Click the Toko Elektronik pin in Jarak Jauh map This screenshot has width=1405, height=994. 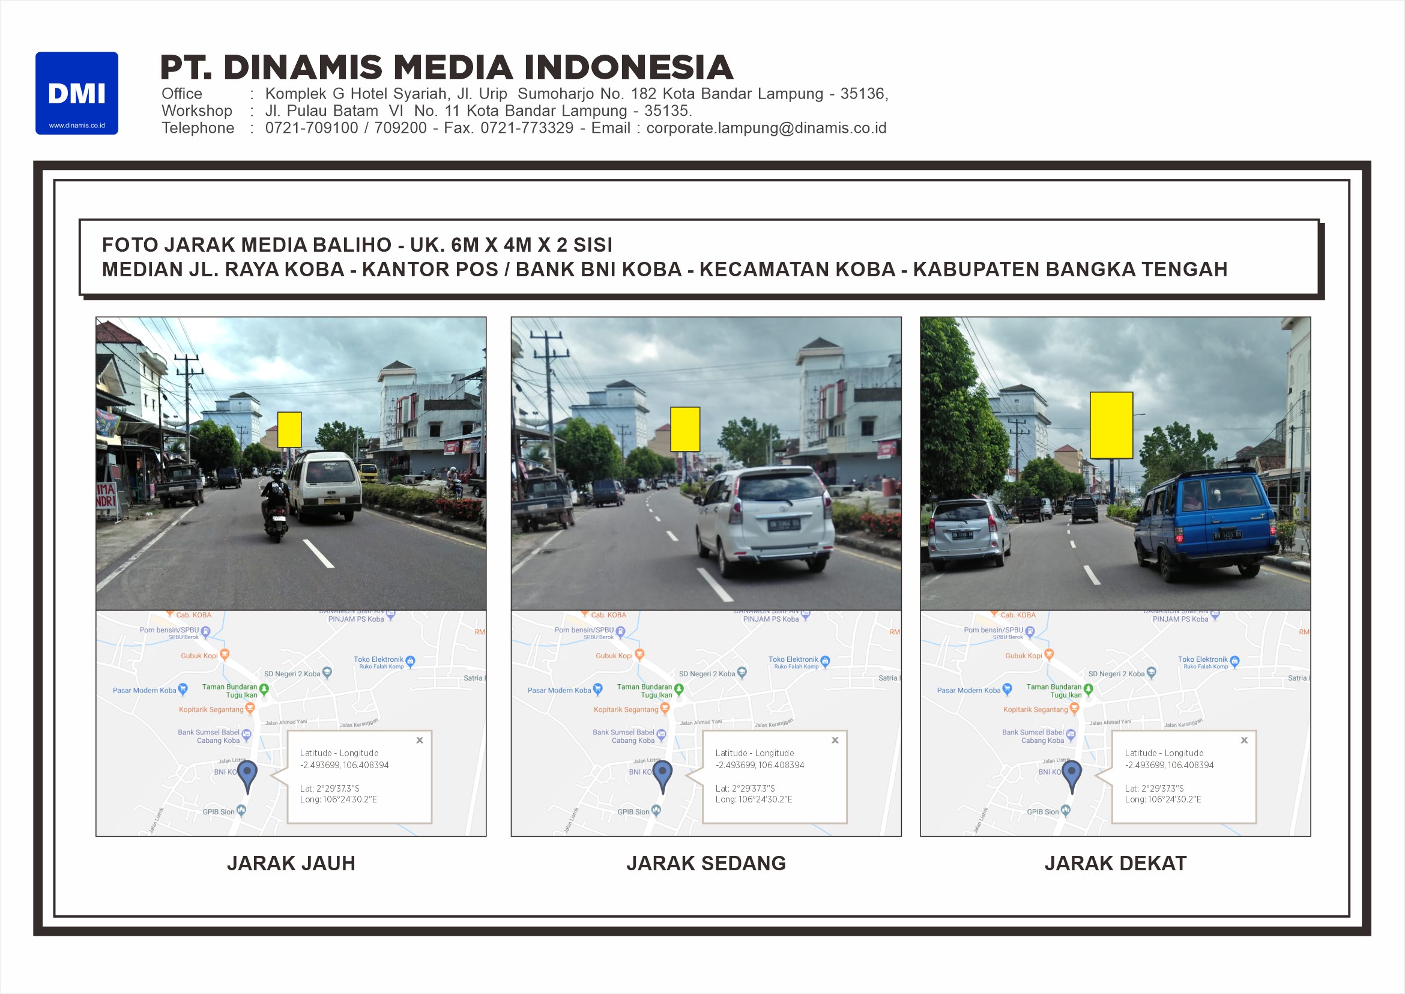(410, 661)
